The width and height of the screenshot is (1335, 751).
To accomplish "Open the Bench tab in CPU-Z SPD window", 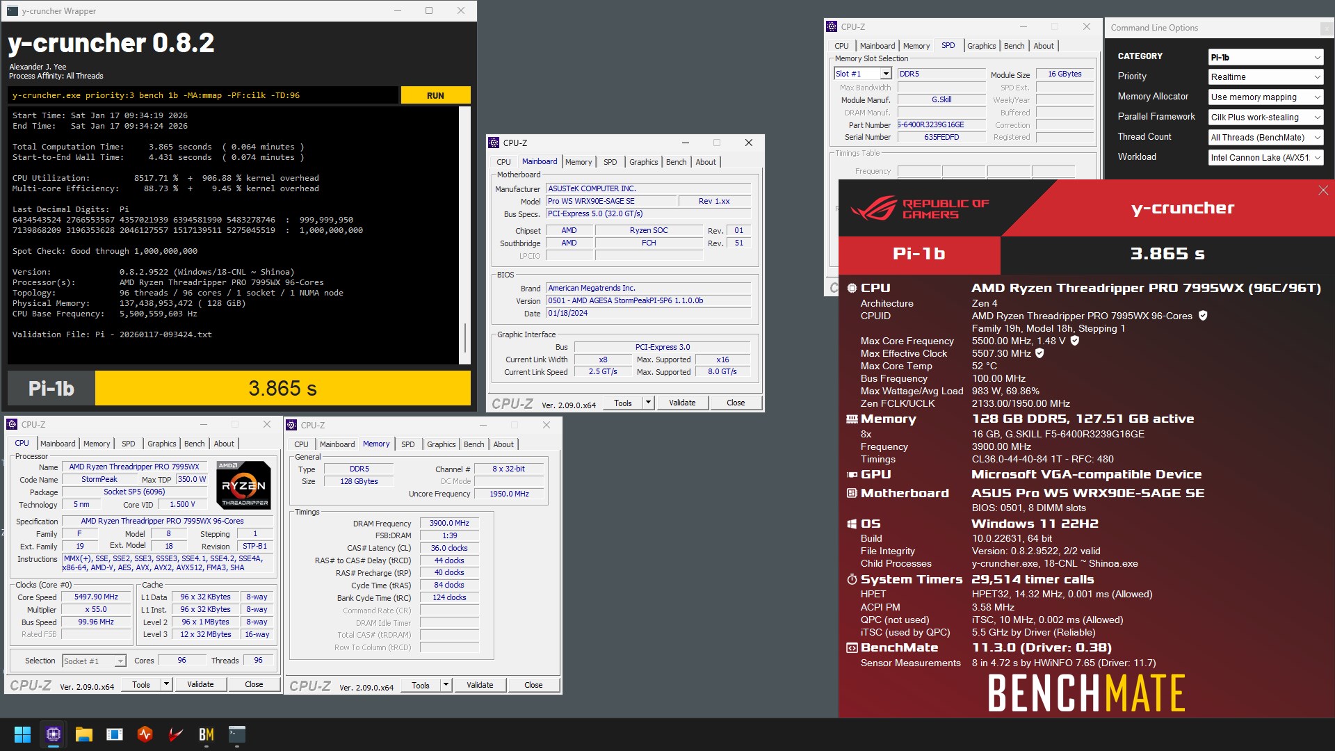I will point(1014,46).
